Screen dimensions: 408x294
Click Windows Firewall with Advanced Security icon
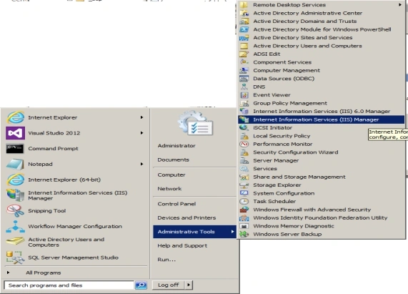tap(244, 210)
